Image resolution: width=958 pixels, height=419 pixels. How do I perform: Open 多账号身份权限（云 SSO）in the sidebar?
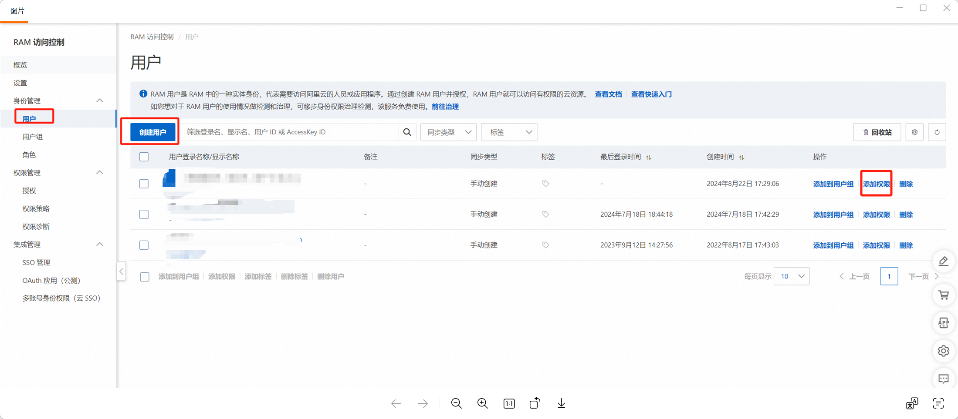(x=58, y=298)
